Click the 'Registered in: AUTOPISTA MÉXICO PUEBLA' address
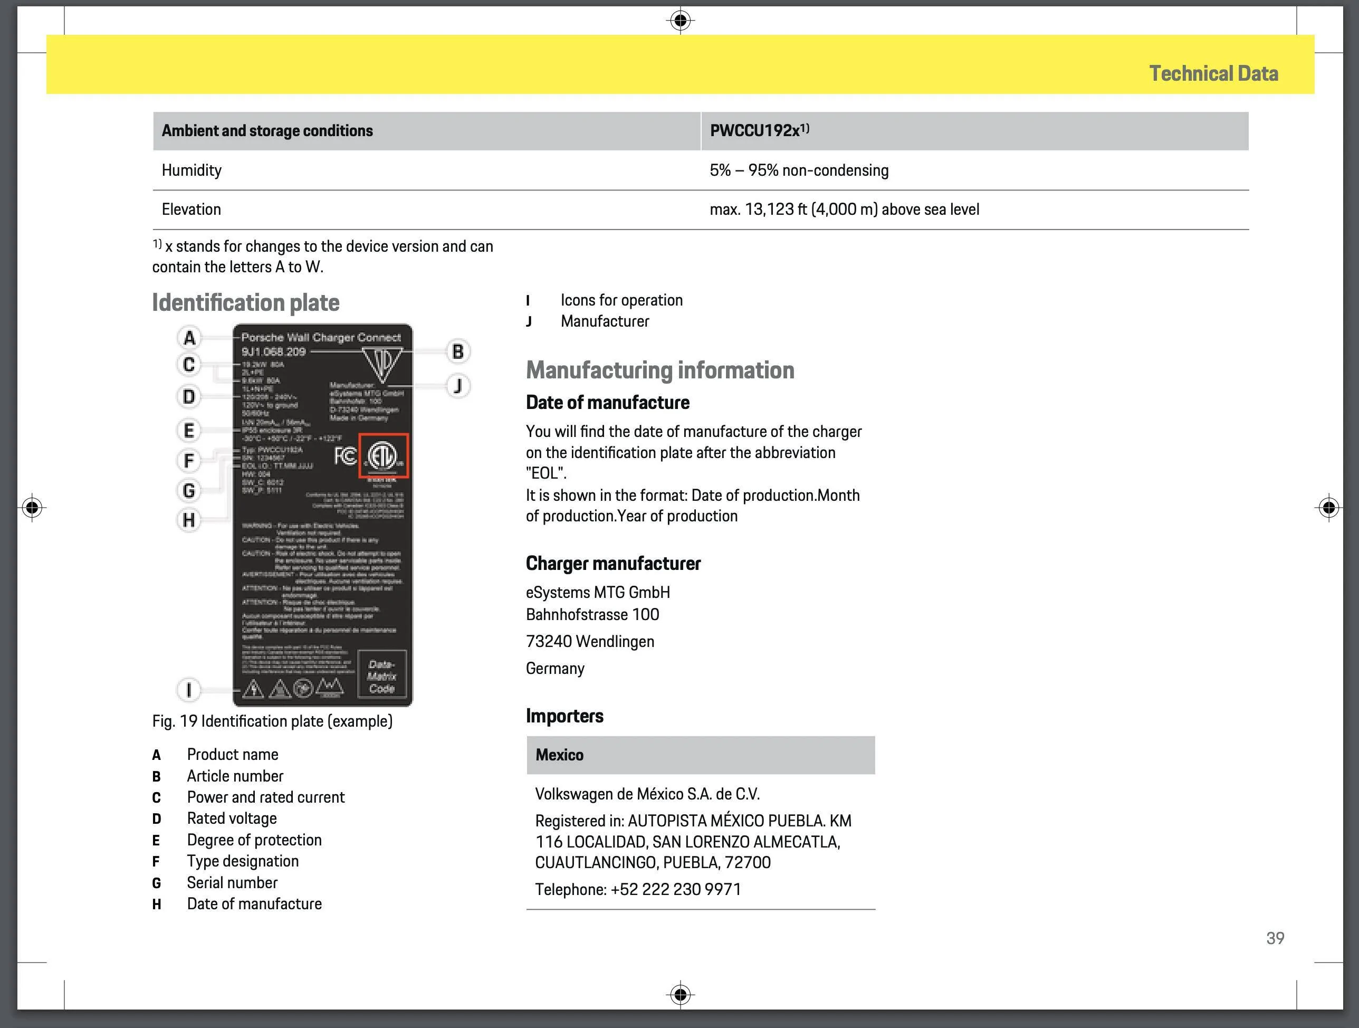 click(x=694, y=841)
